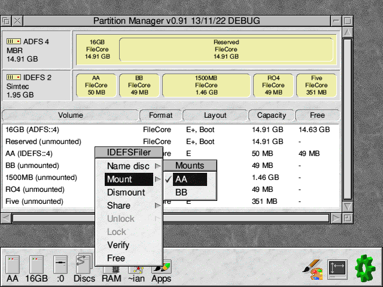Click the scroll right arrow
Image resolution: width=383 pixels, height=287 pixels.
(x=336, y=218)
